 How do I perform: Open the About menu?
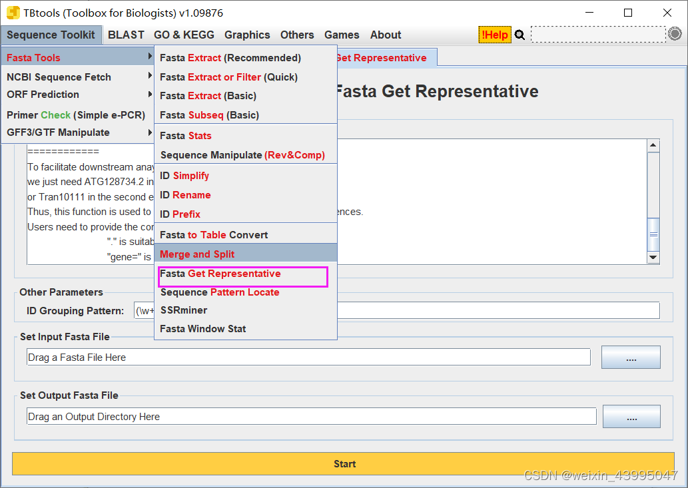(x=386, y=35)
